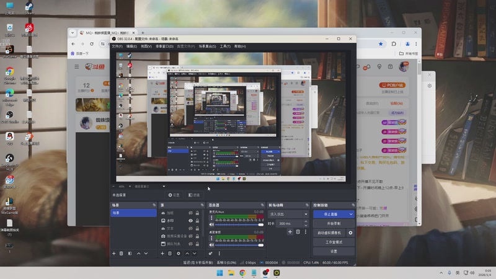The width and height of the screenshot is (496, 279).
Task: Add a new scene with the plus icon
Action: point(114,254)
